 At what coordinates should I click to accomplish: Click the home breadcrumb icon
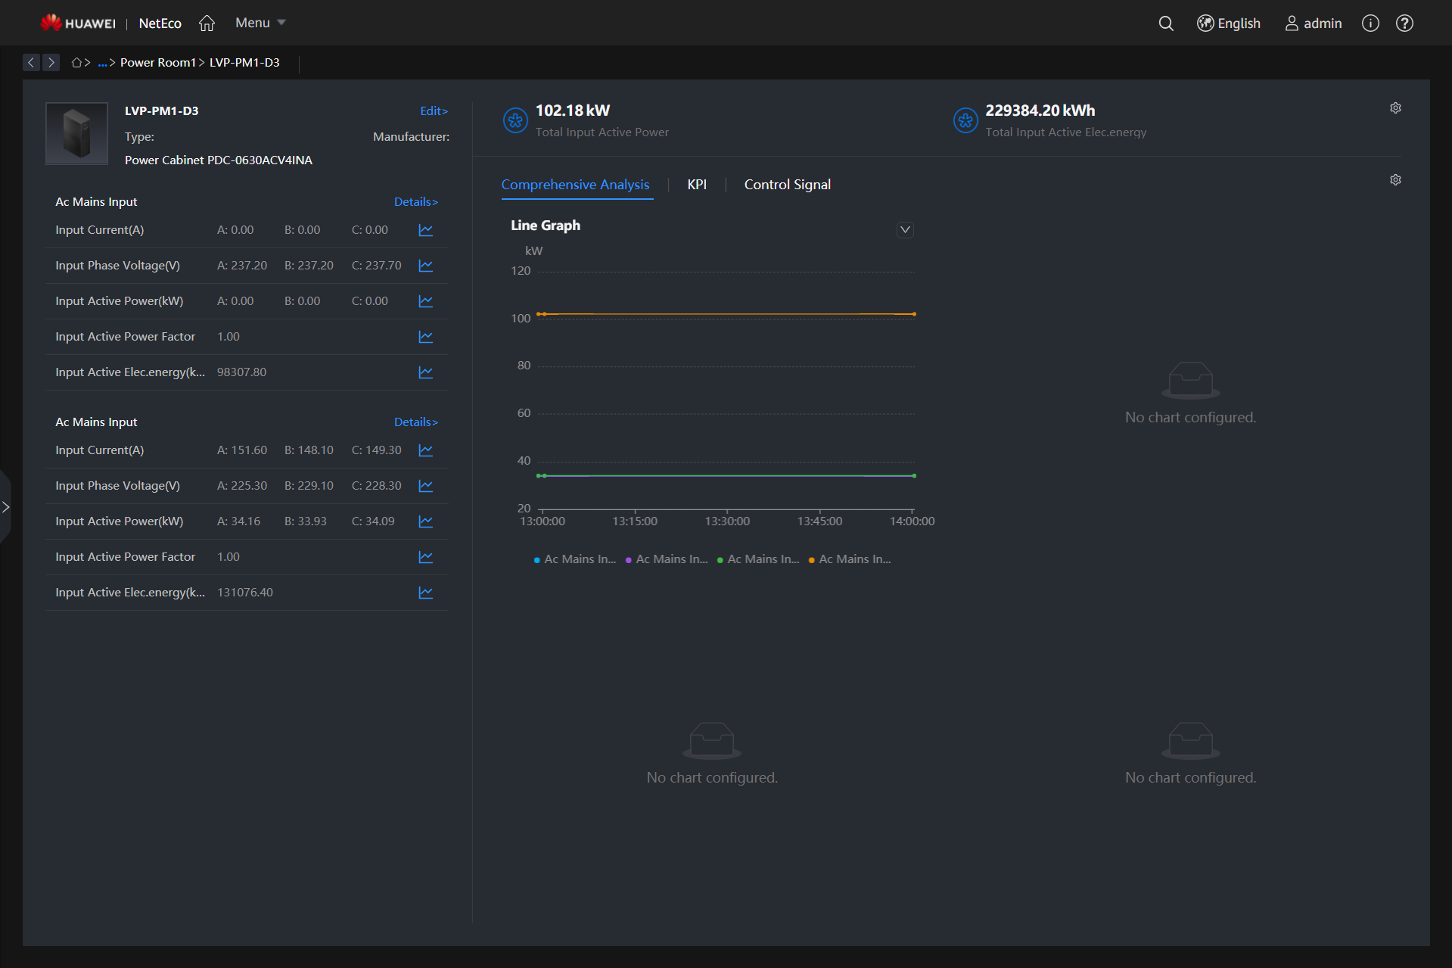[x=76, y=62]
